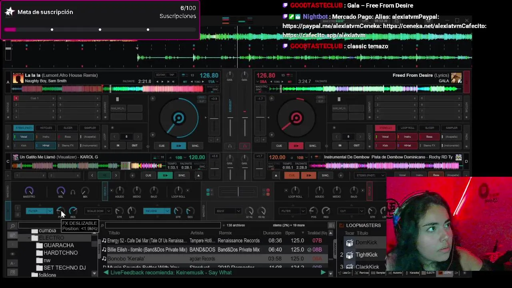The image size is (512, 288).
Task: Click the deck A pitch fader
Action: tap(214, 118)
